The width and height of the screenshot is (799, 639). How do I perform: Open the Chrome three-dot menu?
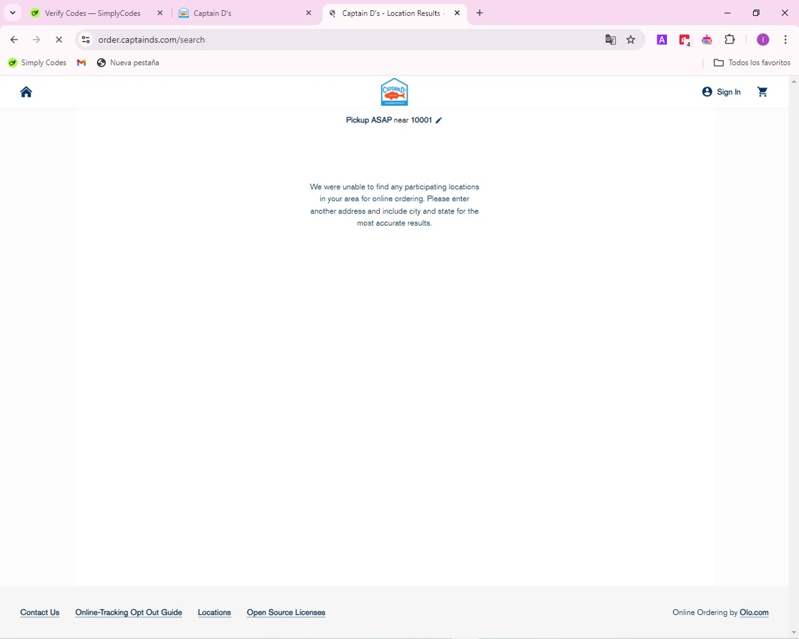785,40
